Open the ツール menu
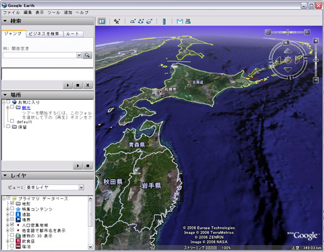Image resolution: width=324 pixels, height=252 pixels. [x=54, y=13]
